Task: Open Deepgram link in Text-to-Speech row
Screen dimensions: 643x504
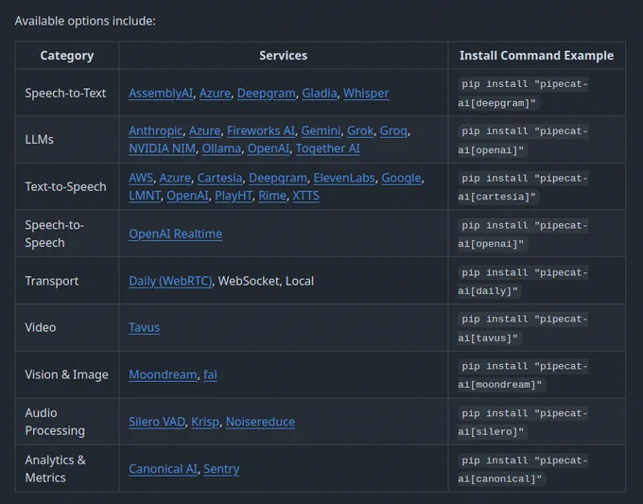Action: [278, 178]
